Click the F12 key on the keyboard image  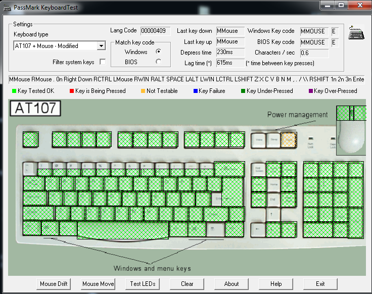click(237, 139)
